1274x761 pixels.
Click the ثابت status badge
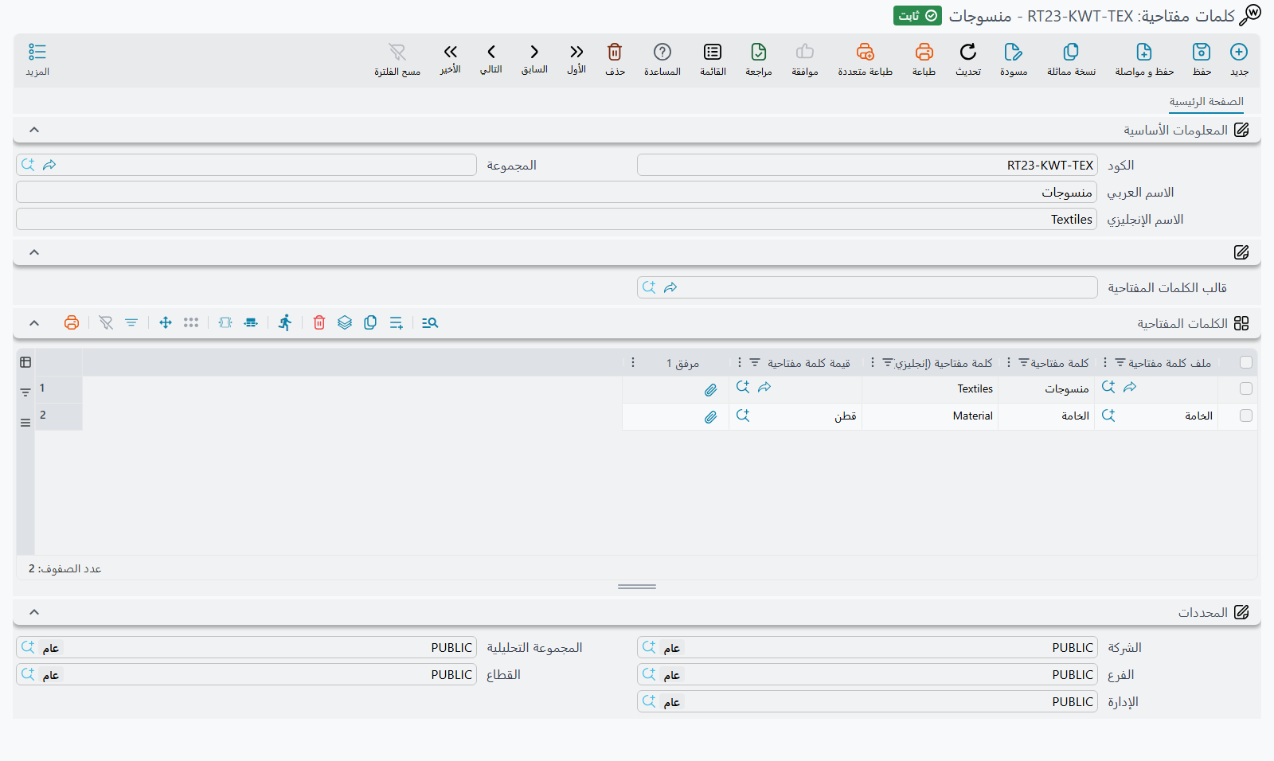point(917,16)
